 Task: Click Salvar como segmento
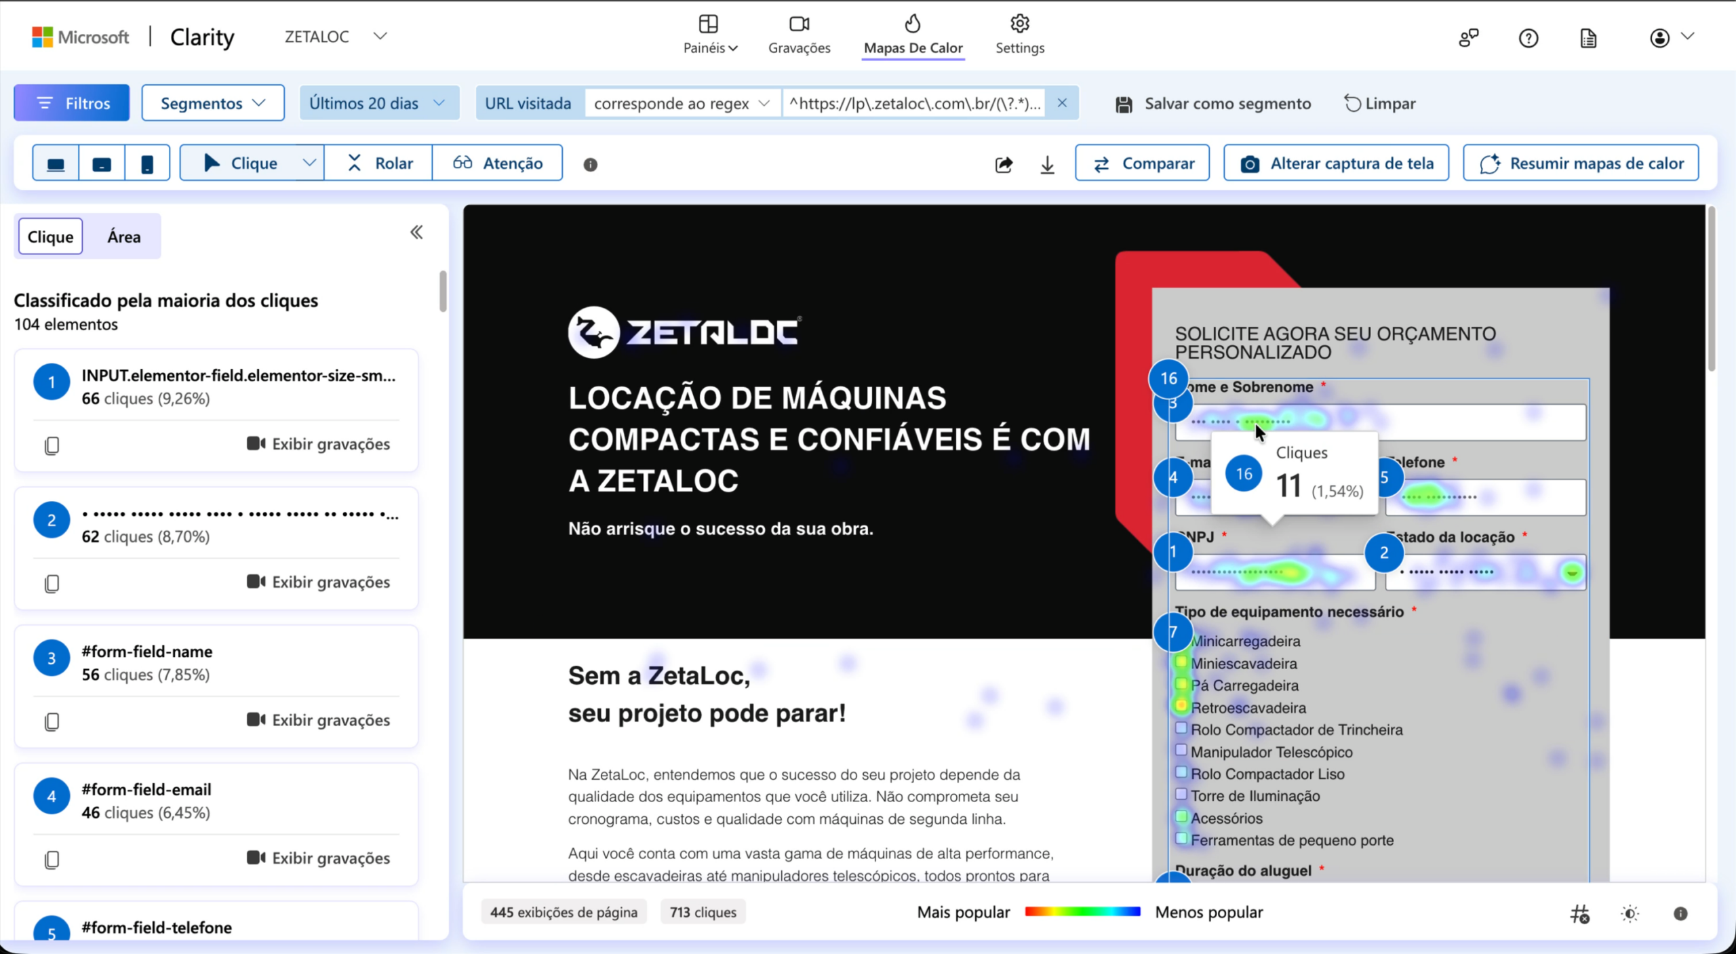coord(1213,104)
